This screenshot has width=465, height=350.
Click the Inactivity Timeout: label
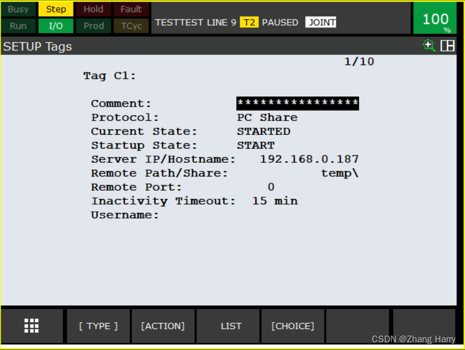163,201
